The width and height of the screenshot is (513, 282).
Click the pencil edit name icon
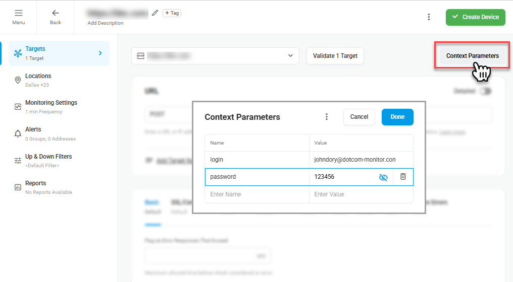[155, 13]
